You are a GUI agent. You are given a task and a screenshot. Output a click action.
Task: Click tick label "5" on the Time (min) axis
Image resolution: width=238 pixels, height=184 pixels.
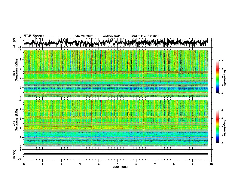click(x=117, y=164)
